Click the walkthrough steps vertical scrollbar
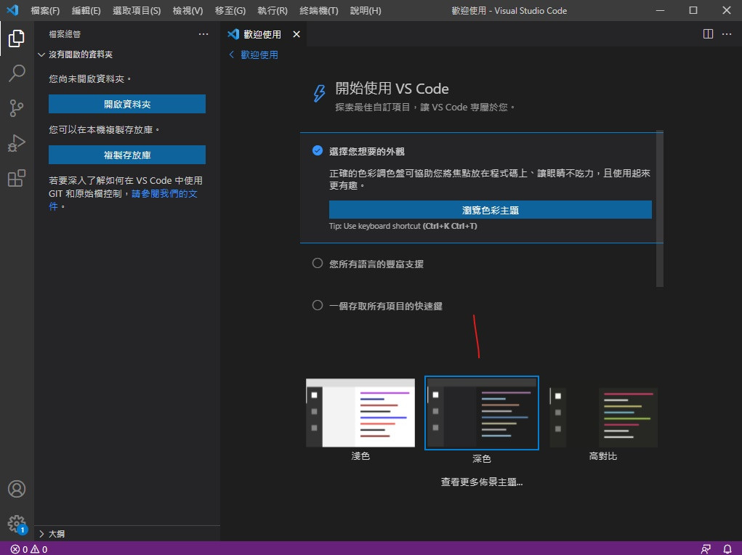 click(660, 208)
